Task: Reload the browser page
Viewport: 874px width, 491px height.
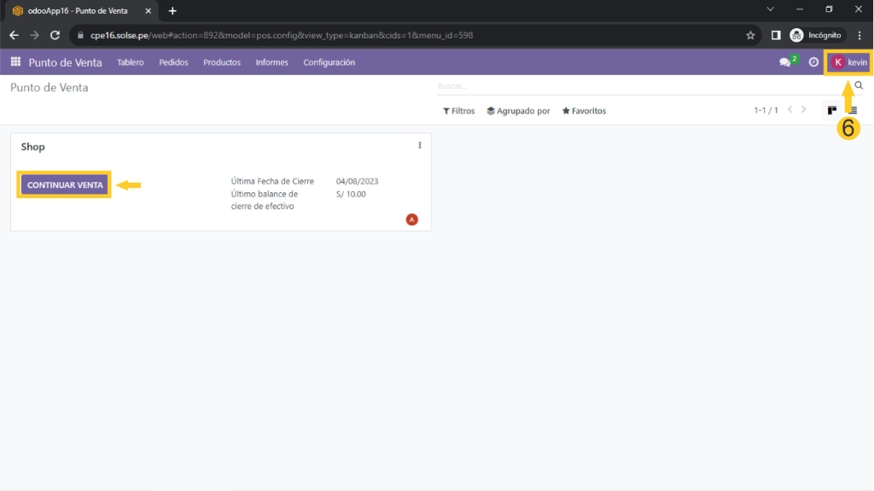Action: tap(55, 35)
